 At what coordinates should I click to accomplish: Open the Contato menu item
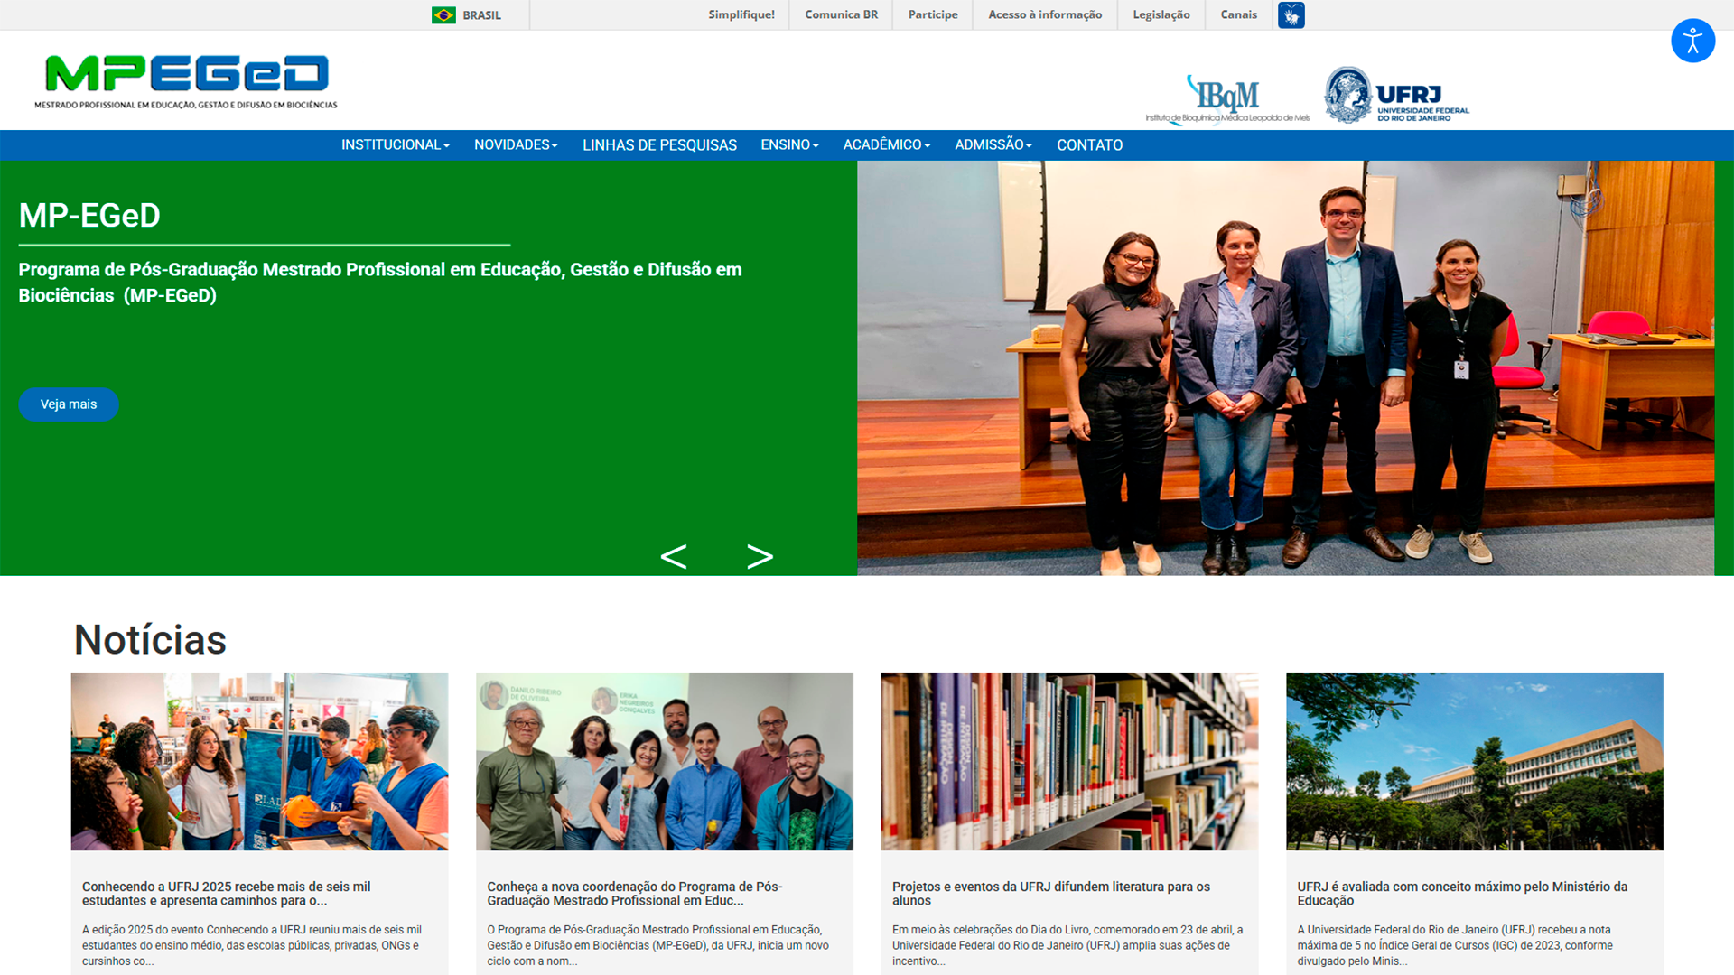pos(1089,144)
